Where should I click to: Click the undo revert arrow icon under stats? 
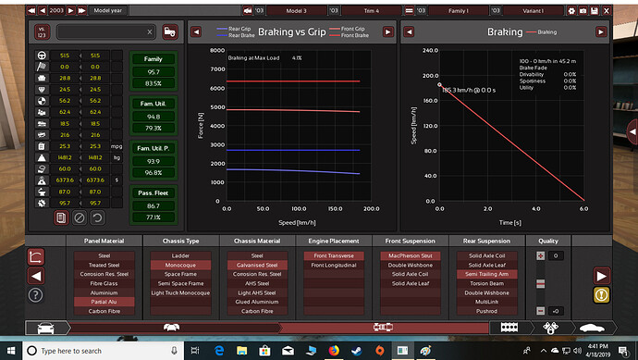pyautogui.click(x=97, y=217)
